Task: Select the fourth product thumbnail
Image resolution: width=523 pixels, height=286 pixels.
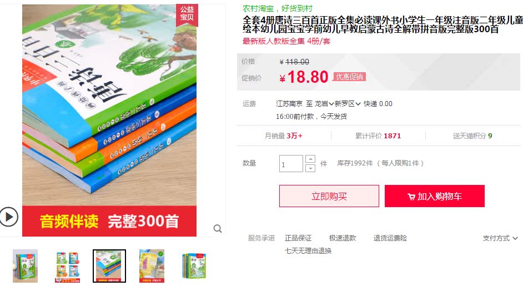Action: [x=152, y=266]
